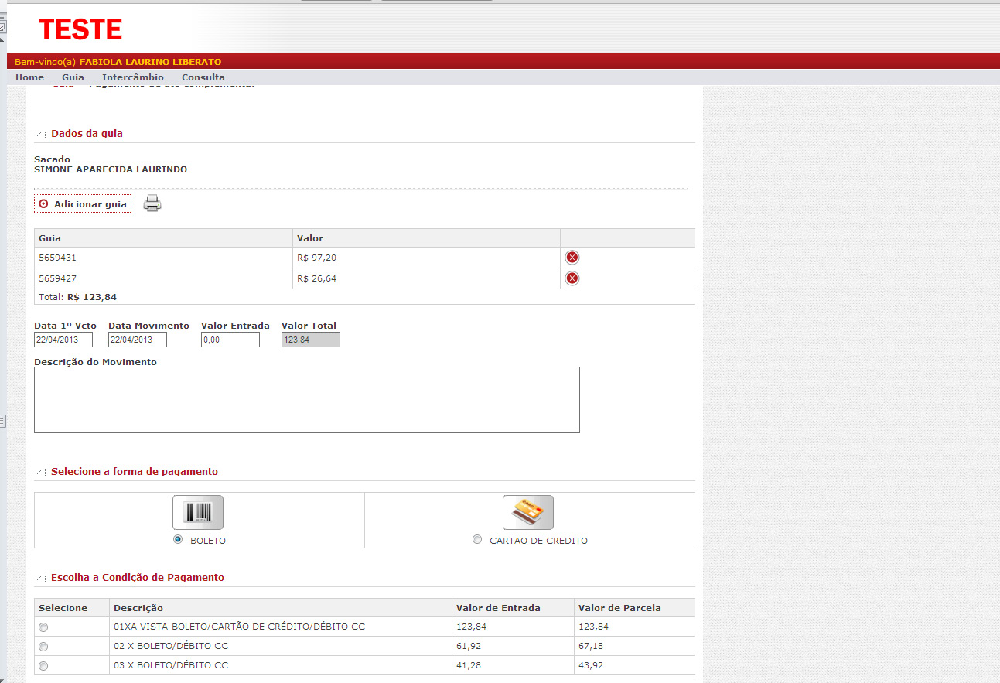Click the guia number 5659431 cell
This screenshot has width=1000, height=683.
click(164, 258)
